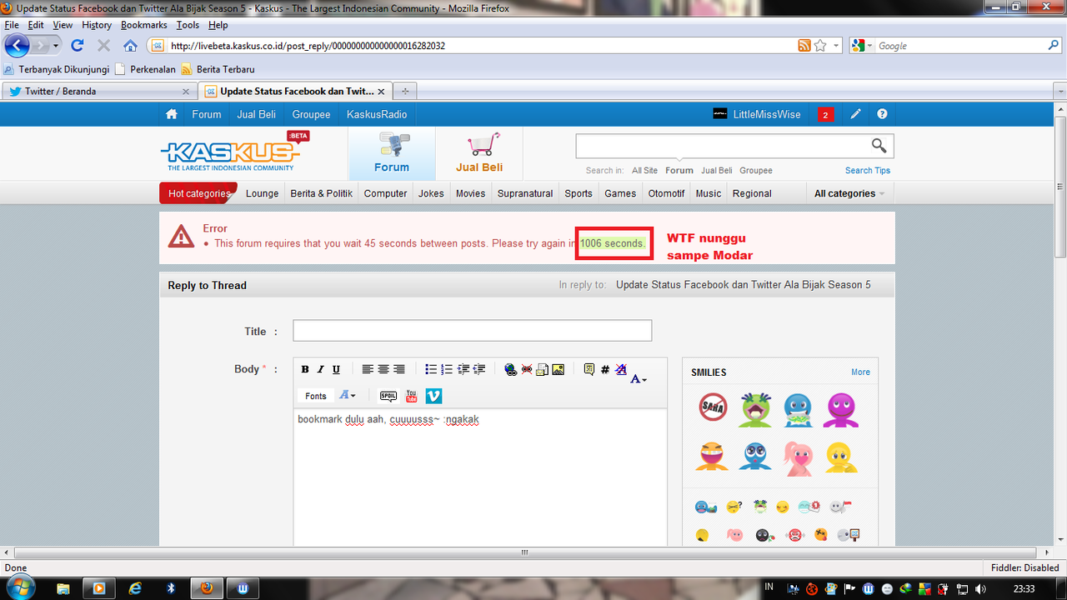Select the Lounge category
The height and width of the screenshot is (600, 1067).
(262, 193)
